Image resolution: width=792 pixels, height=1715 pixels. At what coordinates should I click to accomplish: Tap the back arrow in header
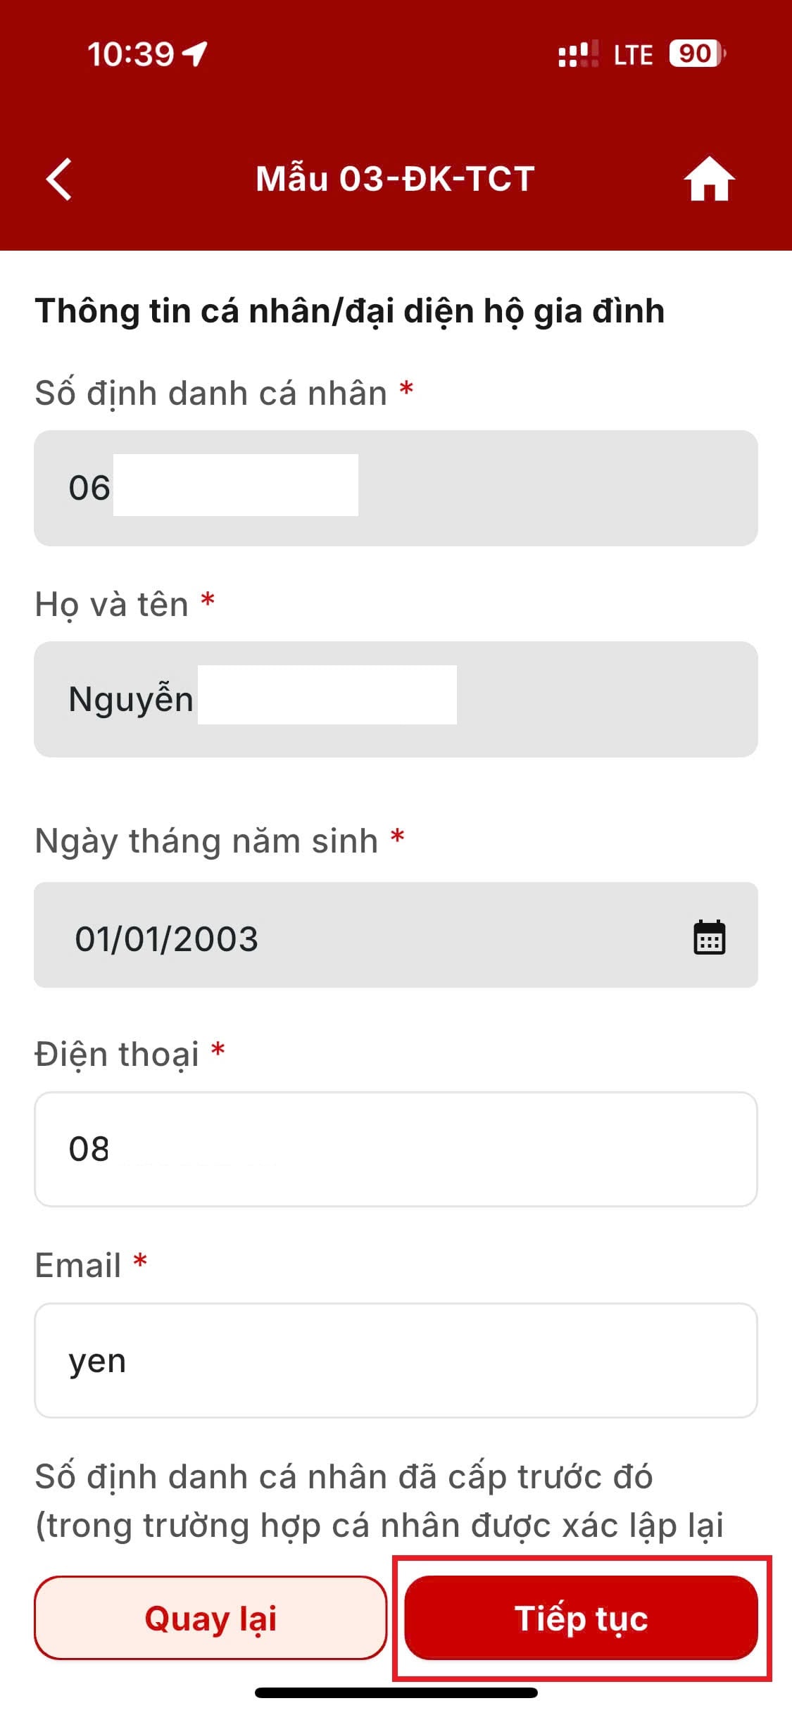point(59,180)
